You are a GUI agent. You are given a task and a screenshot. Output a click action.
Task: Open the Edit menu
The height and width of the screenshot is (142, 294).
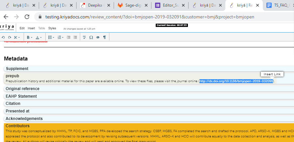(22, 28)
